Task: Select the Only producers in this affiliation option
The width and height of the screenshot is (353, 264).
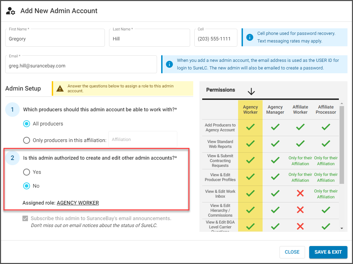Action: click(27, 140)
